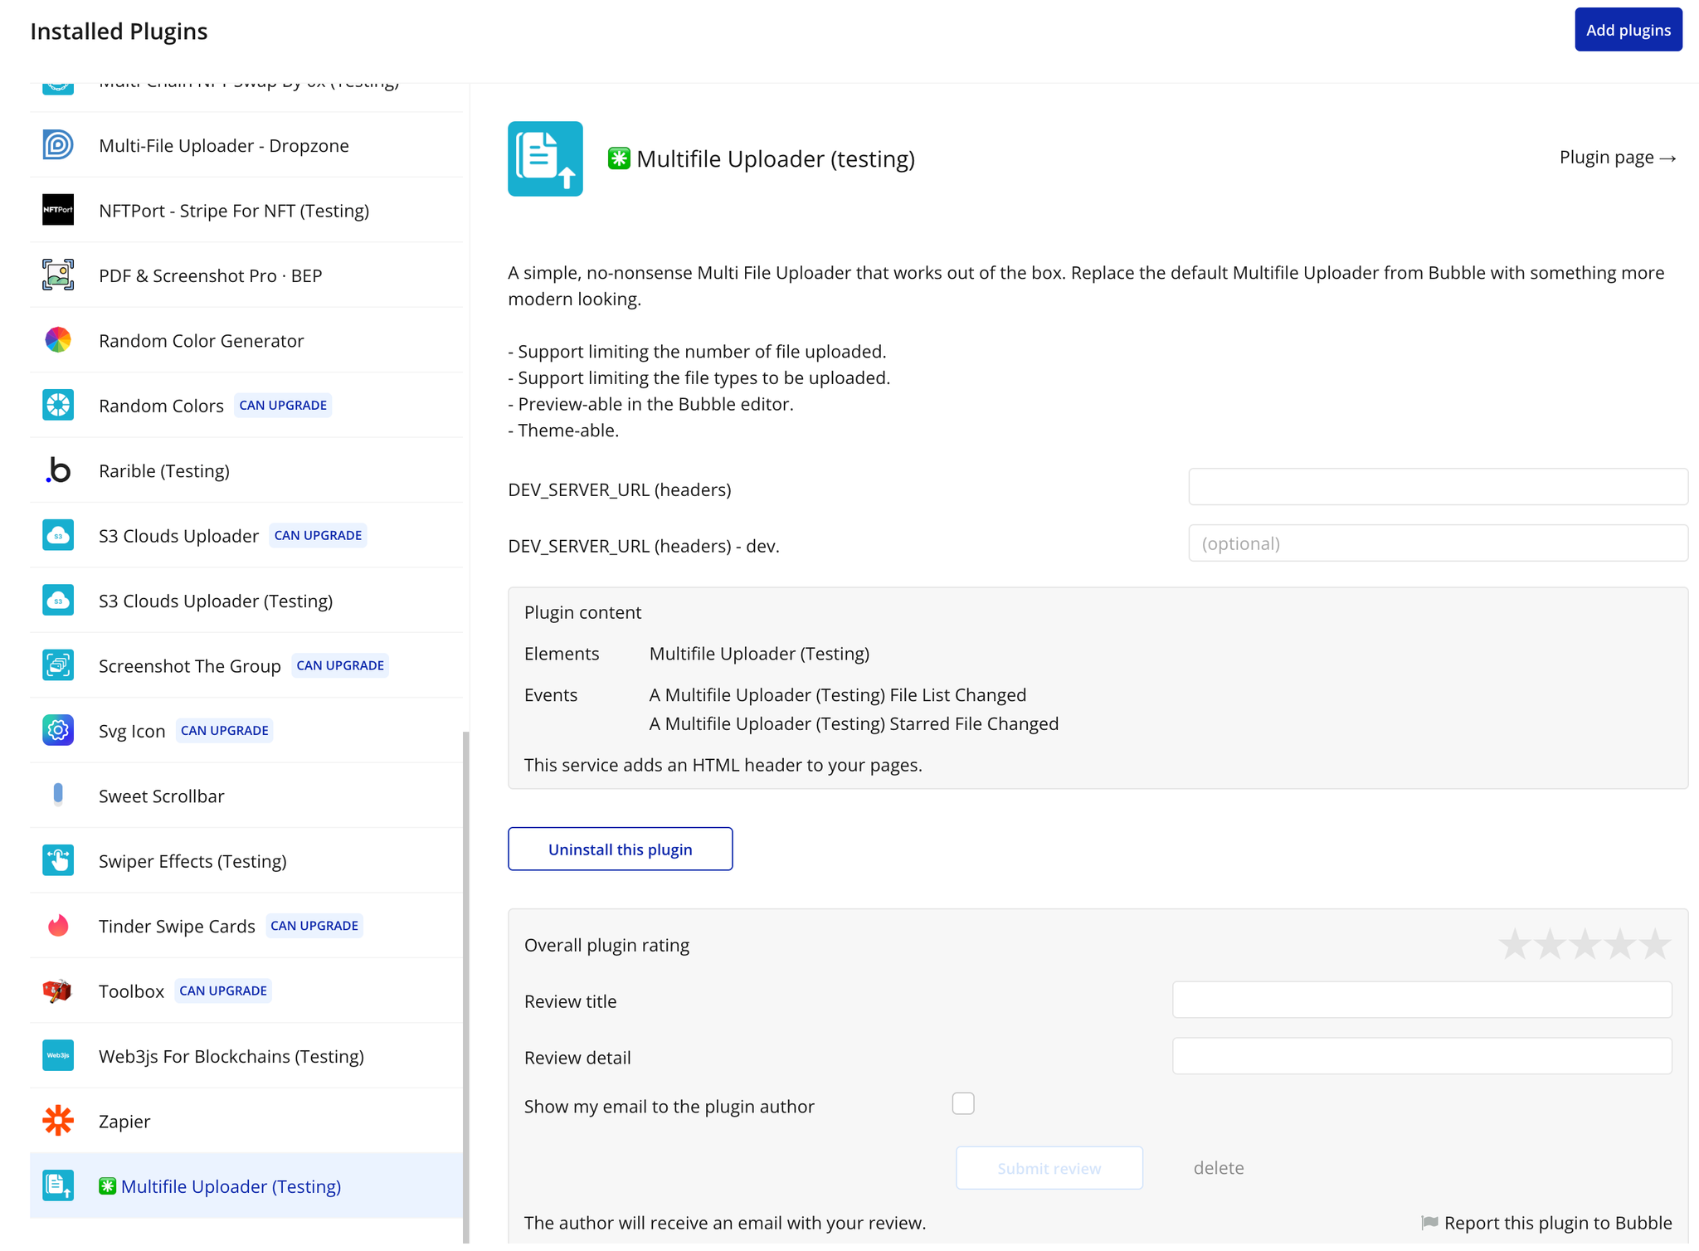The height and width of the screenshot is (1251, 1699).
Task: Select Multi-File Uploader - Dropzone in list
Action: (246, 145)
